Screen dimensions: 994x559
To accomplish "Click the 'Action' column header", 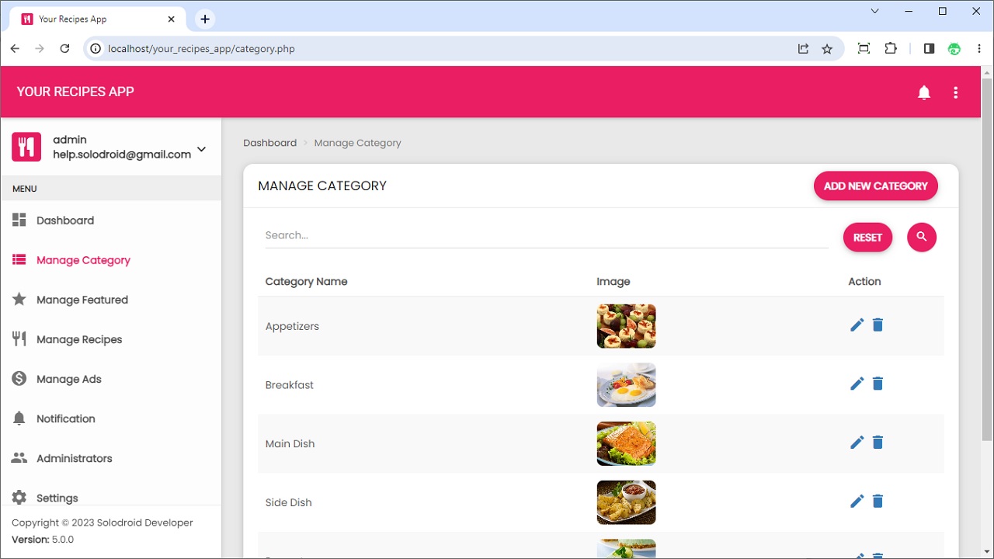I will point(864,282).
